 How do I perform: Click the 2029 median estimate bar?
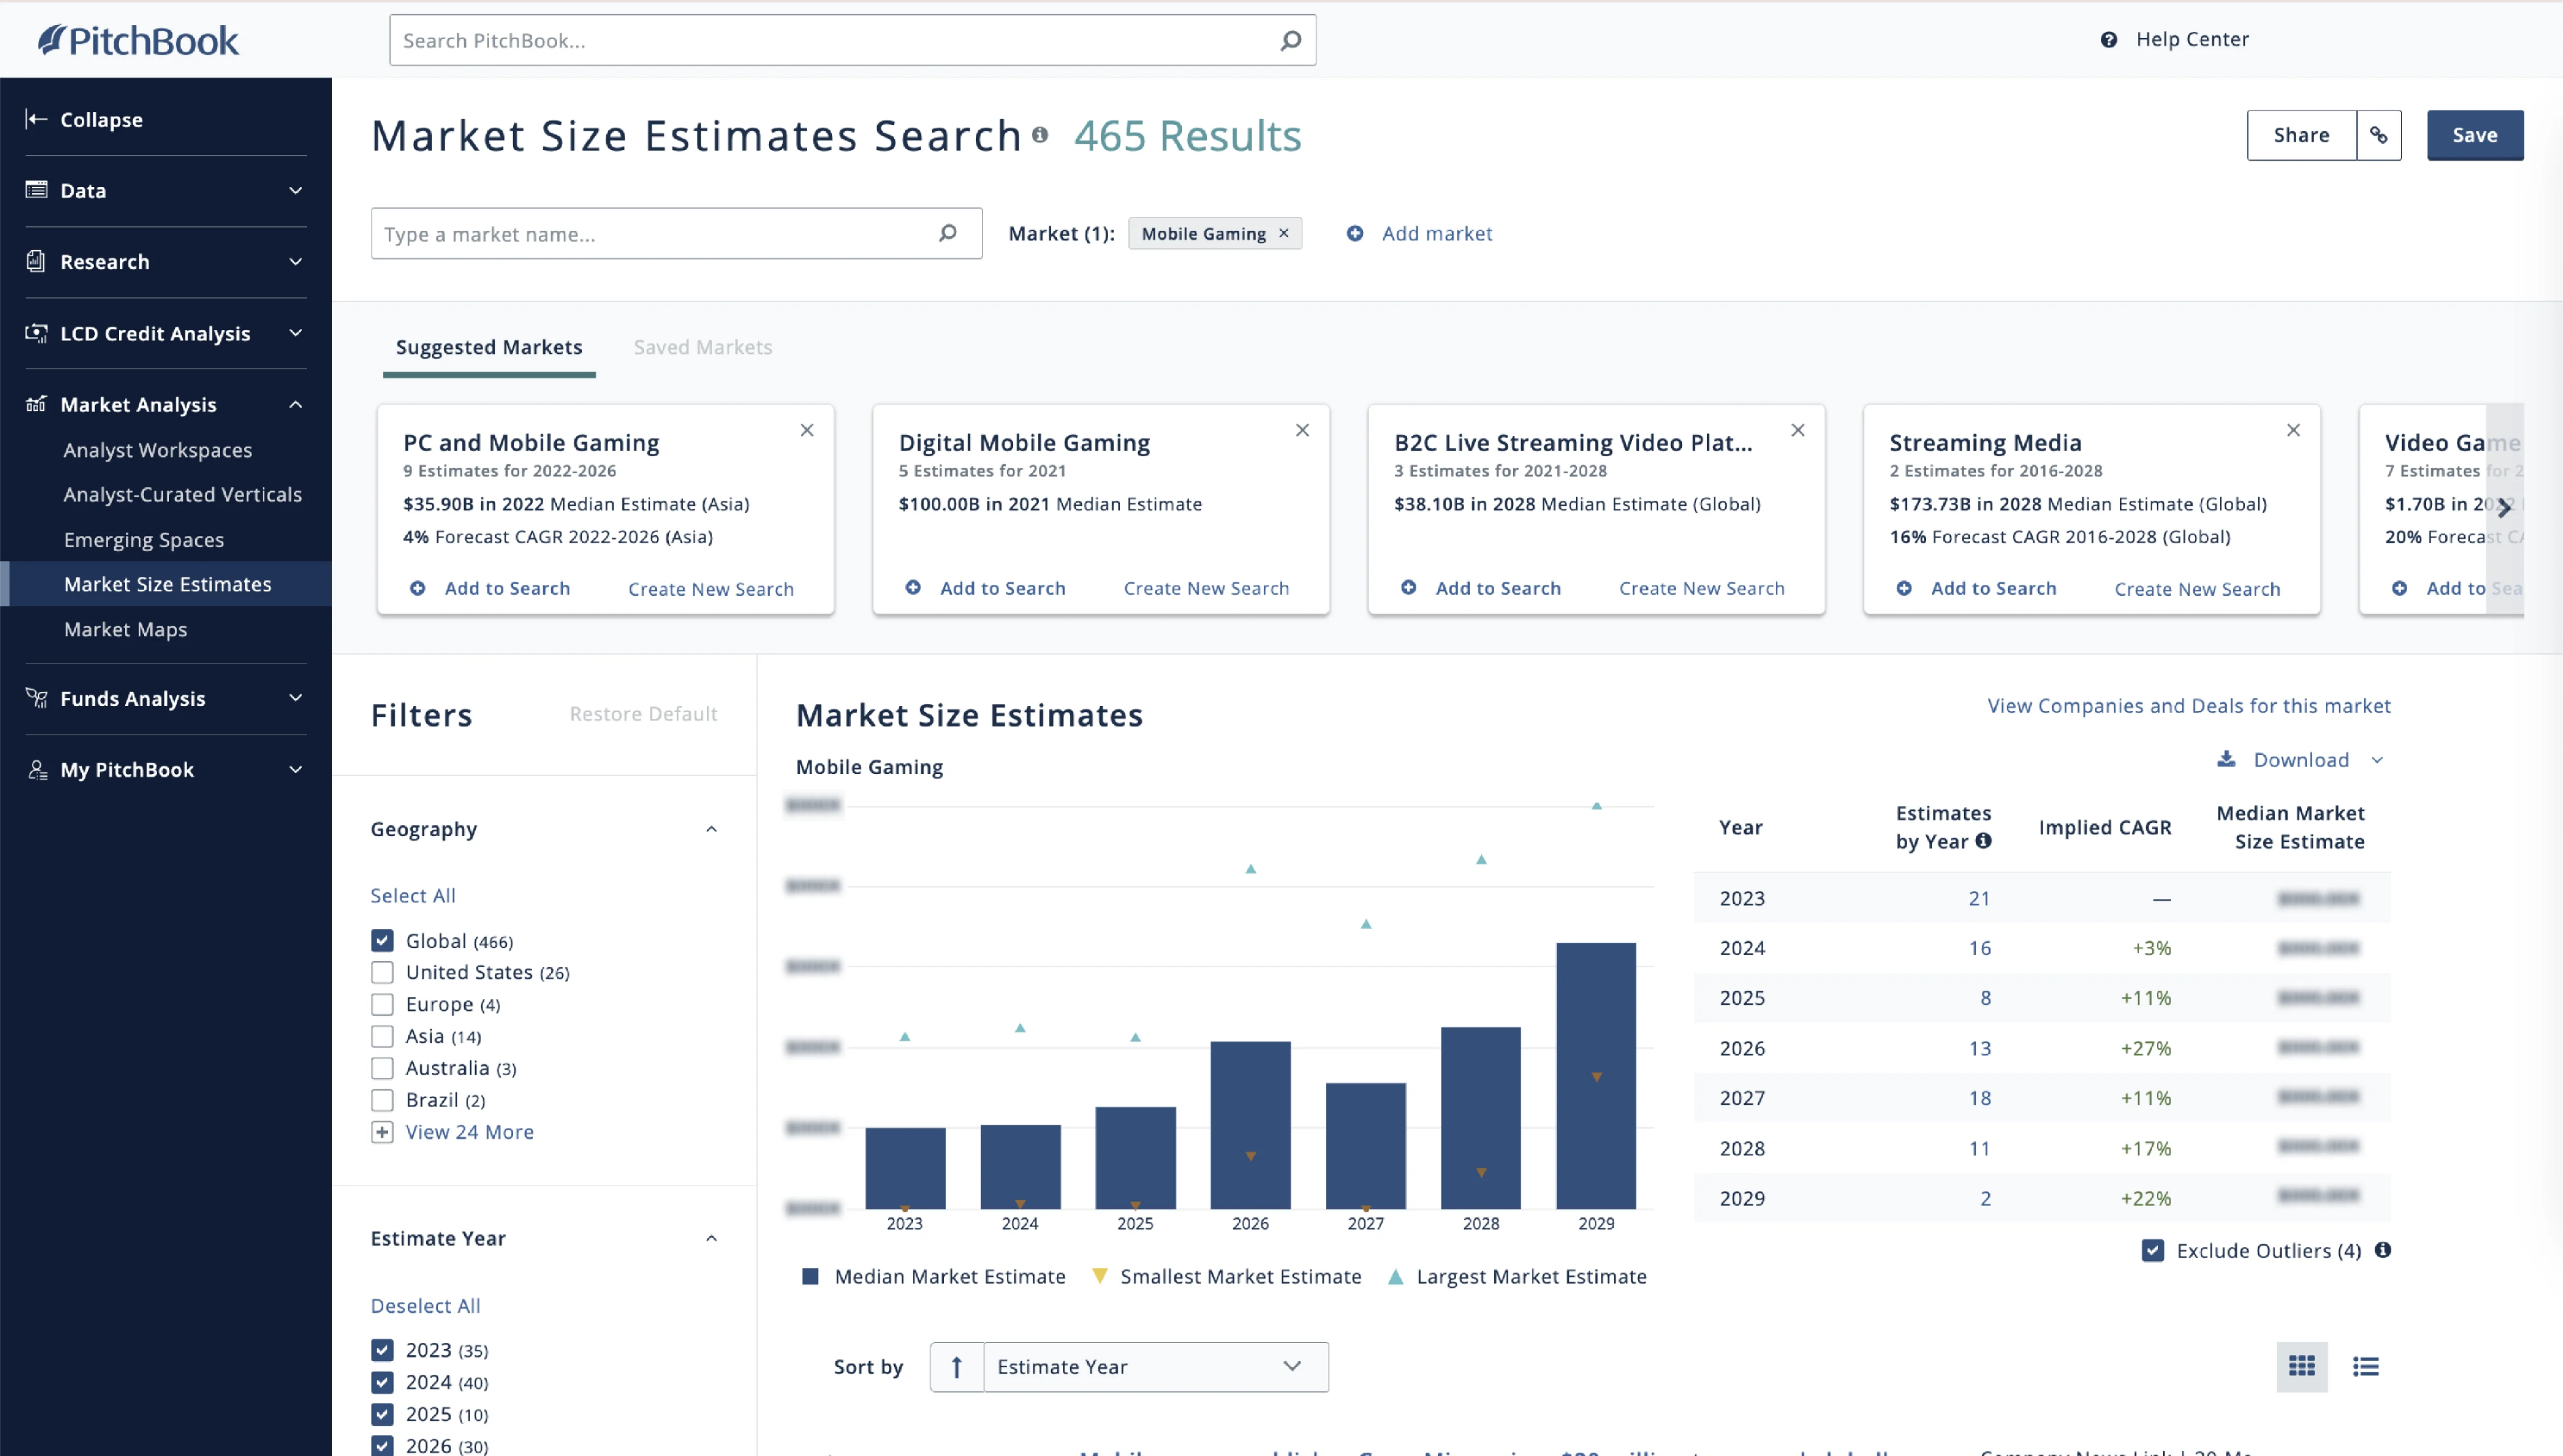point(1595,1075)
